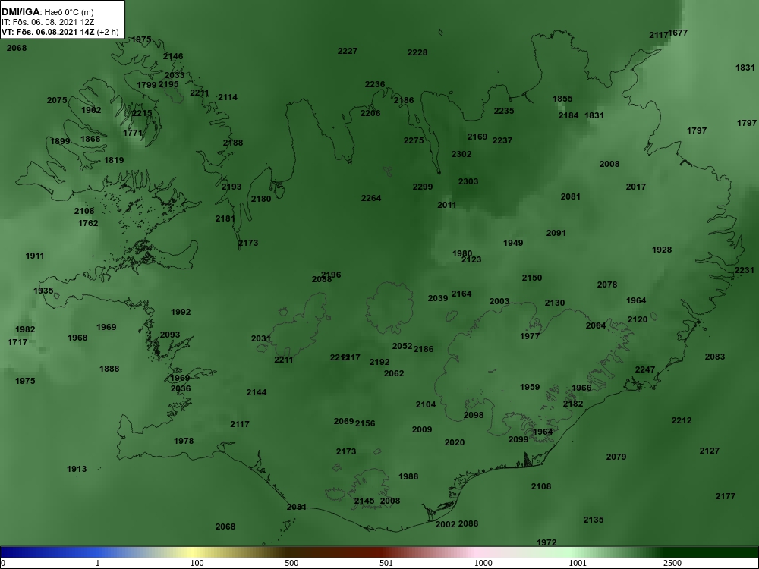Click the 'VT: Fös. 06.08.2021 14Z (+2 h)' line
Viewport: 759px width, 569px height.
click(60, 32)
